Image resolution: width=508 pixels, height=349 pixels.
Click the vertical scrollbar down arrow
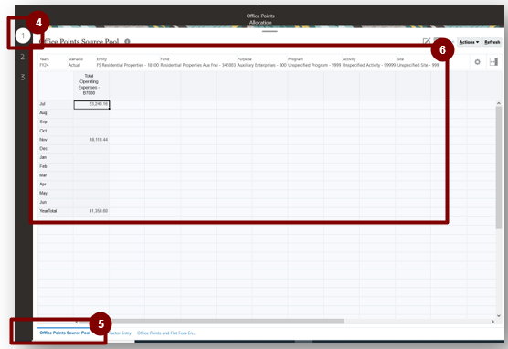click(499, 316)
